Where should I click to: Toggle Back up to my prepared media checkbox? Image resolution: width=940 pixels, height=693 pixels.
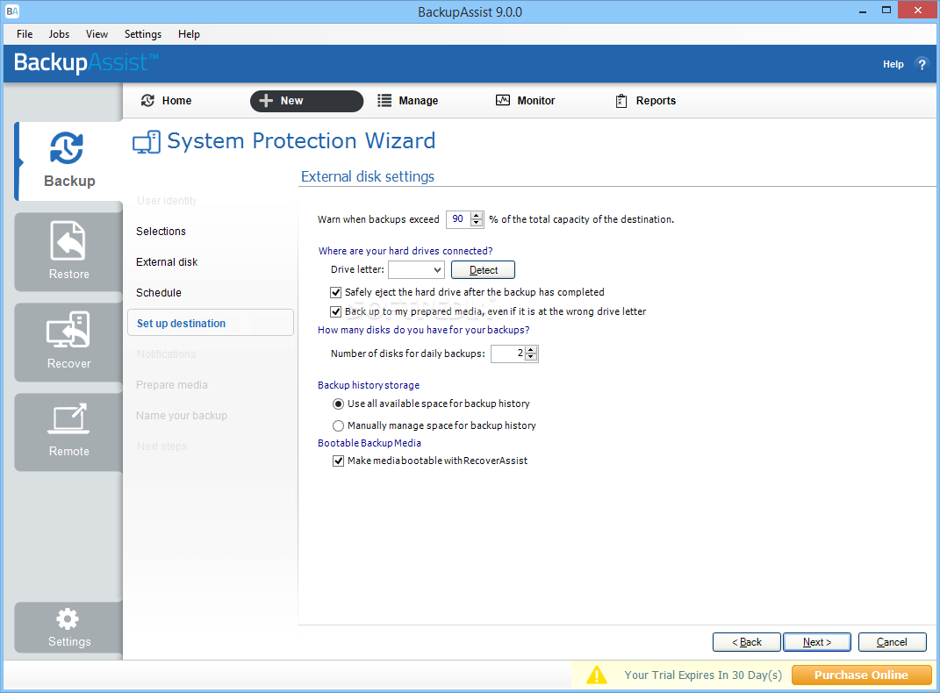[x=335, y=311]
